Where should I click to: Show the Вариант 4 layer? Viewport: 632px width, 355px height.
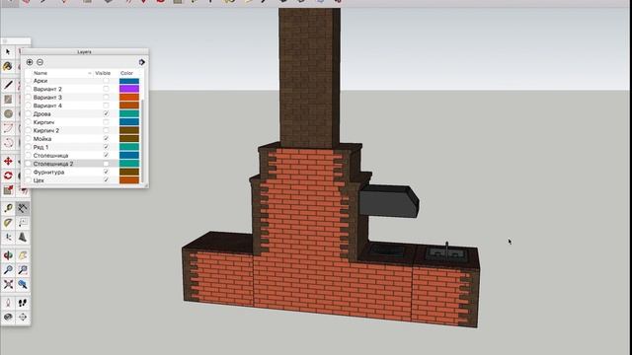[106, 106]
